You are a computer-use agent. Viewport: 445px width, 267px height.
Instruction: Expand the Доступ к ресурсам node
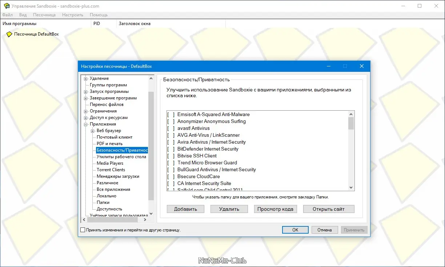pyautogui.click(x=86, y=118)
